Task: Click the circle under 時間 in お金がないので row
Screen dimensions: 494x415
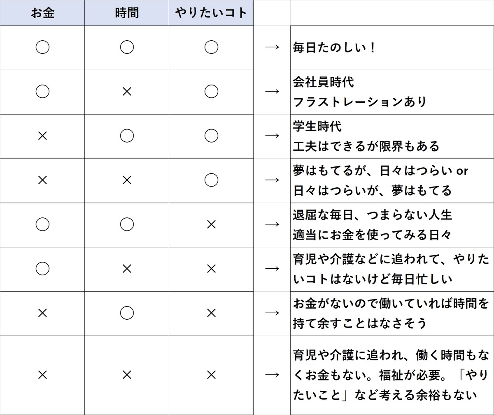Action: point(127,313)
